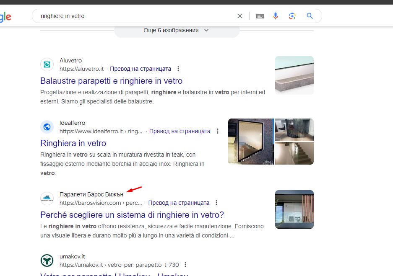Focus the search field containing 'ringhiere in vetro'

(134, 16)
